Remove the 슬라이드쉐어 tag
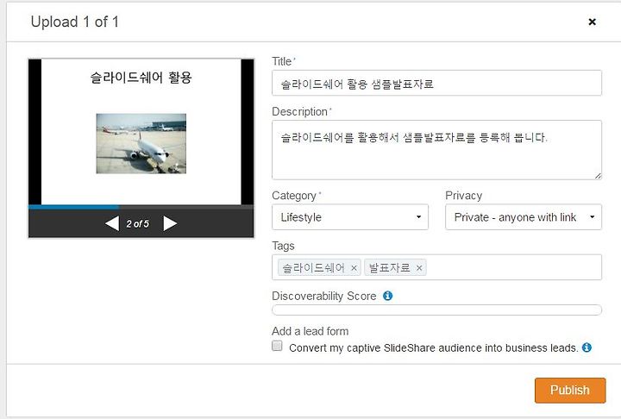The height and width of the screenshot is (419, 621). pos(354,268)
